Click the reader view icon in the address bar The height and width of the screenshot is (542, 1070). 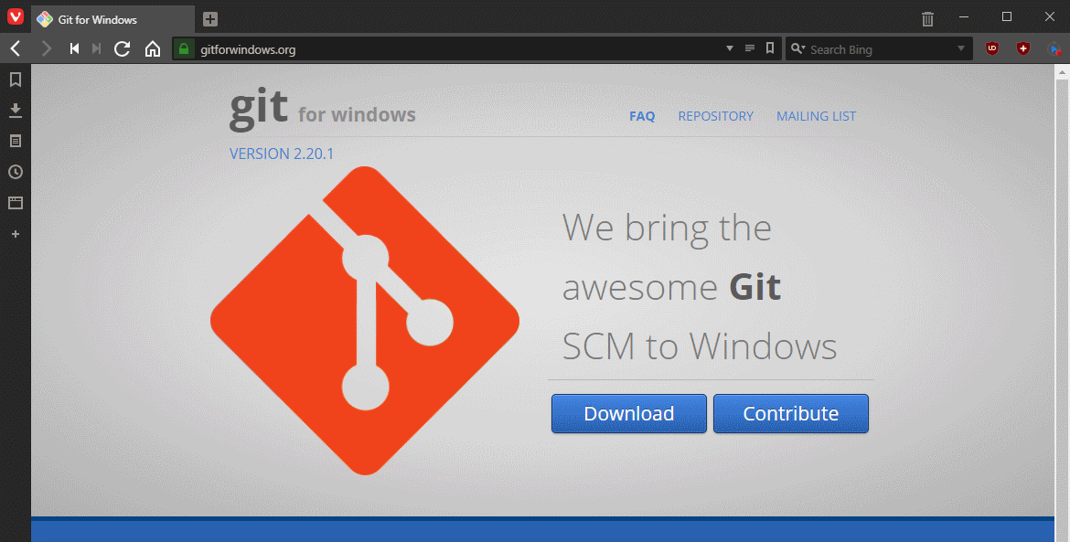pos(749,48)
